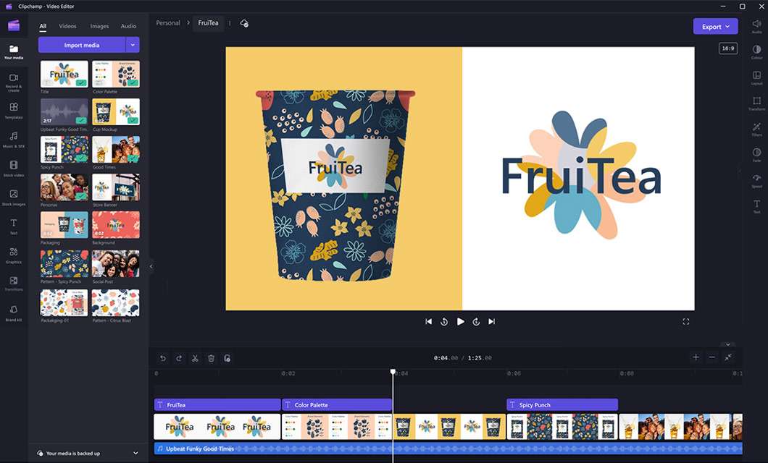Screen dimensions: 768x463
Task: Expand the Import media dropdown arrow
Action: [x=133, y=45]
